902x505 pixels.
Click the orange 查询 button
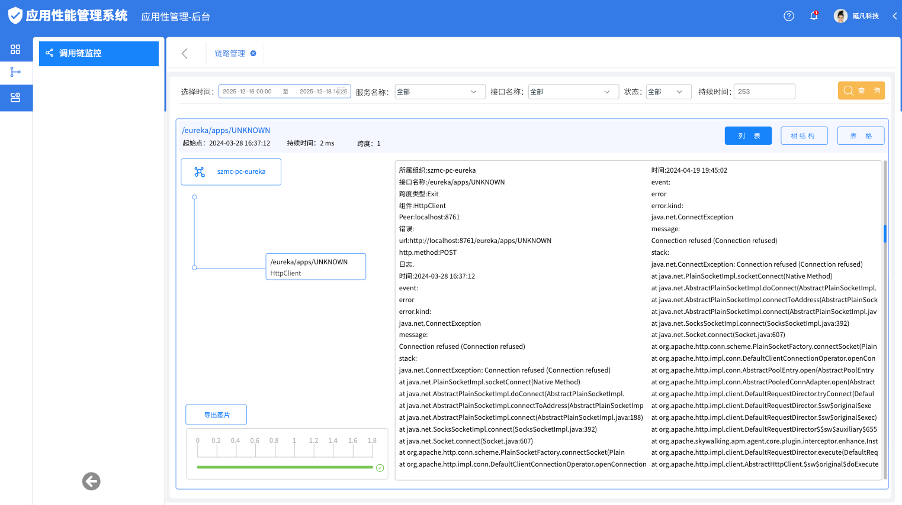pyautogui.click(x=861, y=90)
